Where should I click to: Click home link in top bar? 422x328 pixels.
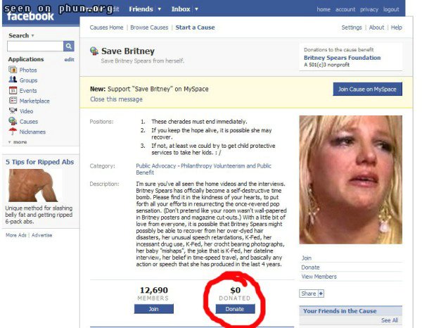(x=324, y=9)
